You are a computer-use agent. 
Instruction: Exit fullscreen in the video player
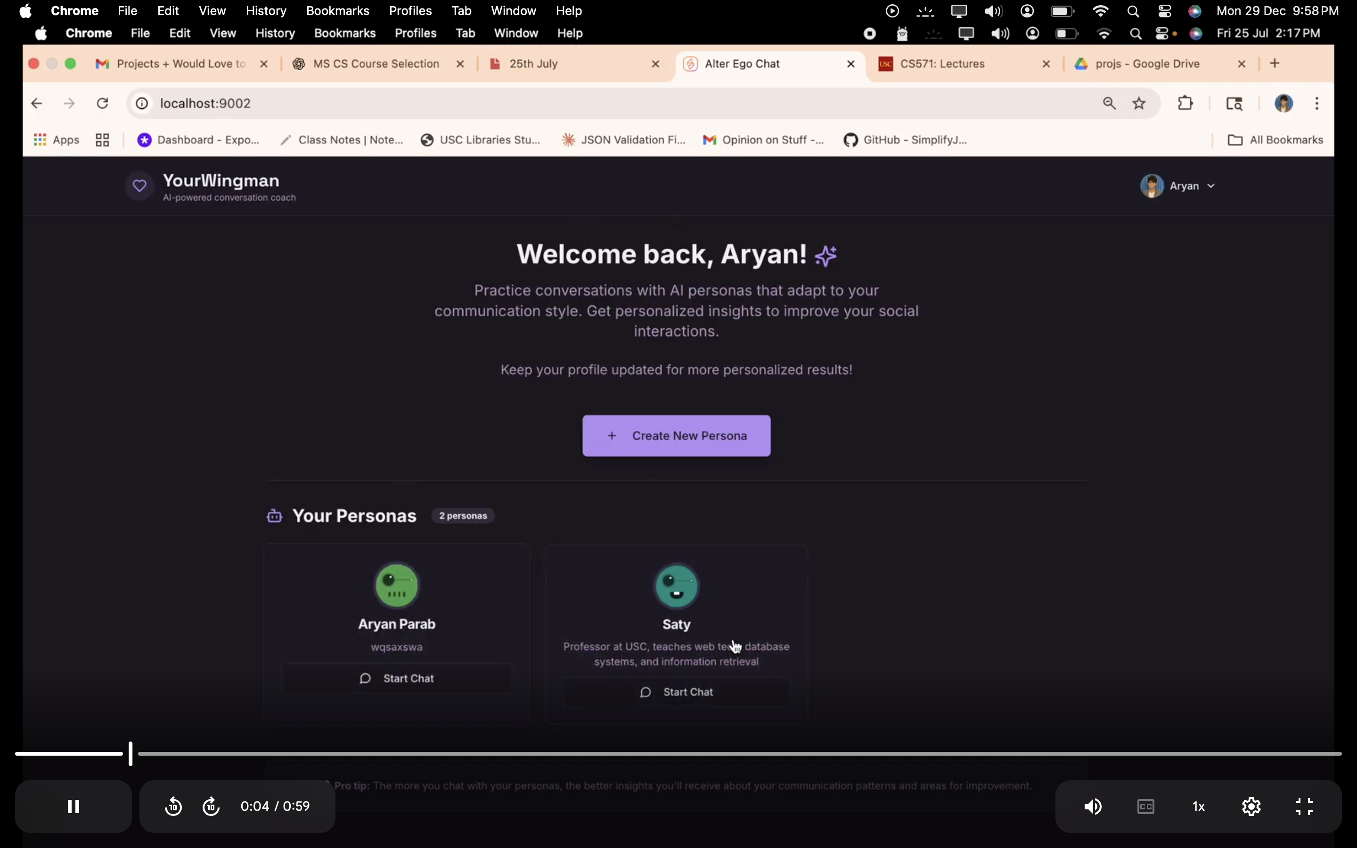pyautogui.click(x=1304, y=807)
